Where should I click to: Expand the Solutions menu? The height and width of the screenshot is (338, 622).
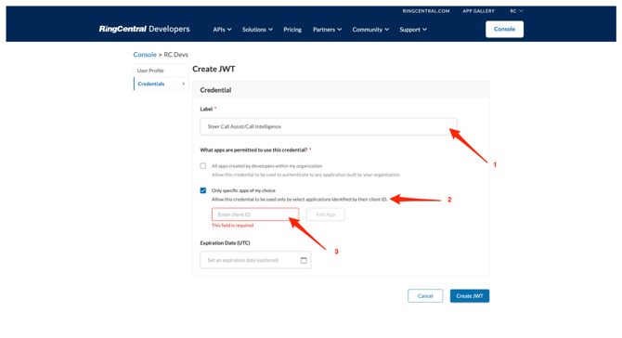click(x=257, y=30)
